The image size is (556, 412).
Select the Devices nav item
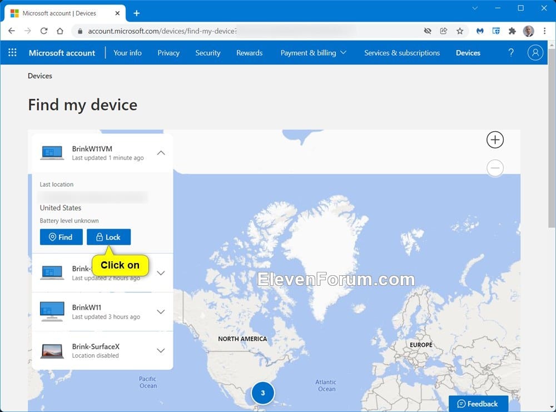click(468, 53)
